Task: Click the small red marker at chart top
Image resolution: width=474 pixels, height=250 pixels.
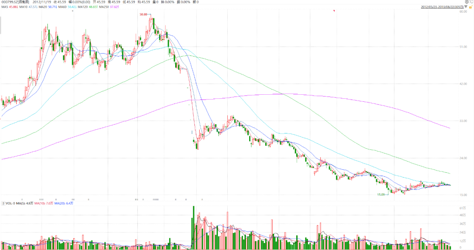Action: pos(334,10)
